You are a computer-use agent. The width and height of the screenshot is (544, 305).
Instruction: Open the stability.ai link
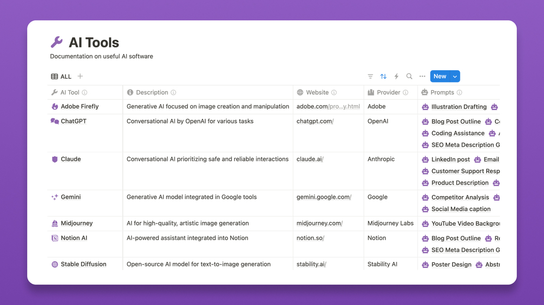point(311,264)
